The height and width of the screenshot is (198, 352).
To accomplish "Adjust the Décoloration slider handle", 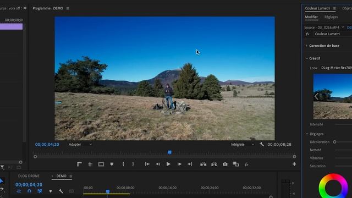I will [x=334, y=142].
